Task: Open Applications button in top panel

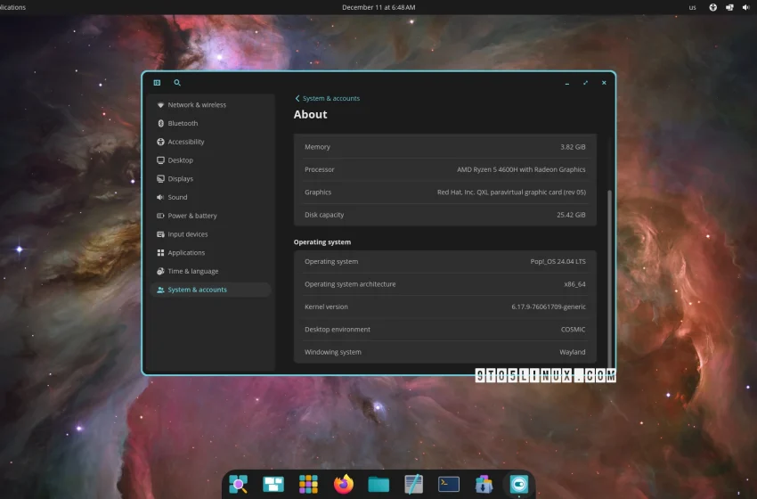Action: [x=13, y=7]
